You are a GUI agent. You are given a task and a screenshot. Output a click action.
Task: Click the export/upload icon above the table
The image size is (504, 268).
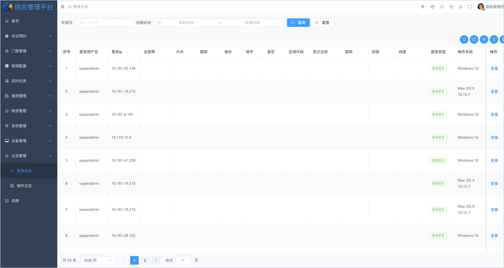point(494,40)
